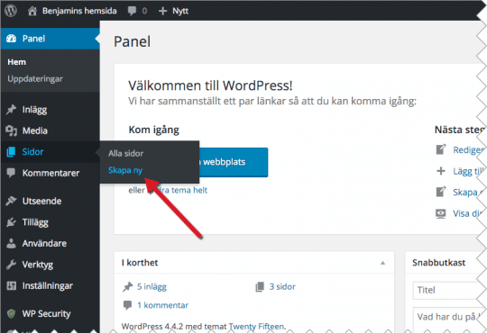The height and width of the screenshot is (333, 487).
Task: Click the pin icon beside 5 inlägg
Action: pos(127,287)
